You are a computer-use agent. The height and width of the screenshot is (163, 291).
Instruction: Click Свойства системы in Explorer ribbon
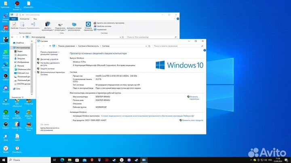tap(102, 27)
